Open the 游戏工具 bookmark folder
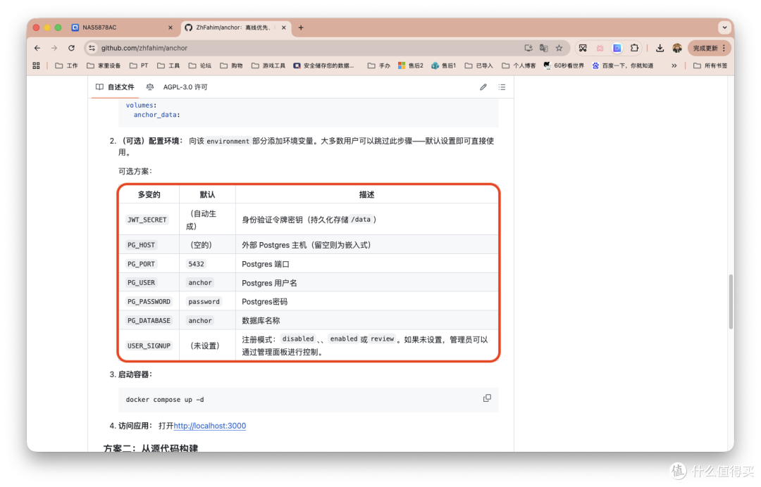The width and height of the screenshot is (761, 487). tap(268, 65)
